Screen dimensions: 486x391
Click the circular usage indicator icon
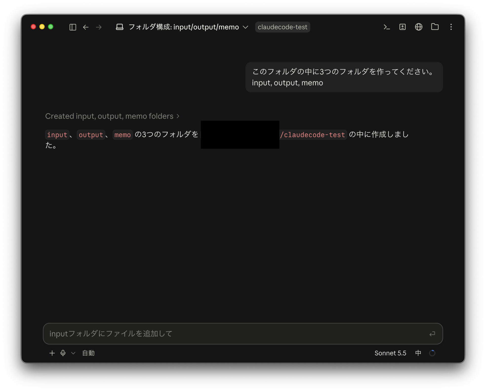coord(432,353)
